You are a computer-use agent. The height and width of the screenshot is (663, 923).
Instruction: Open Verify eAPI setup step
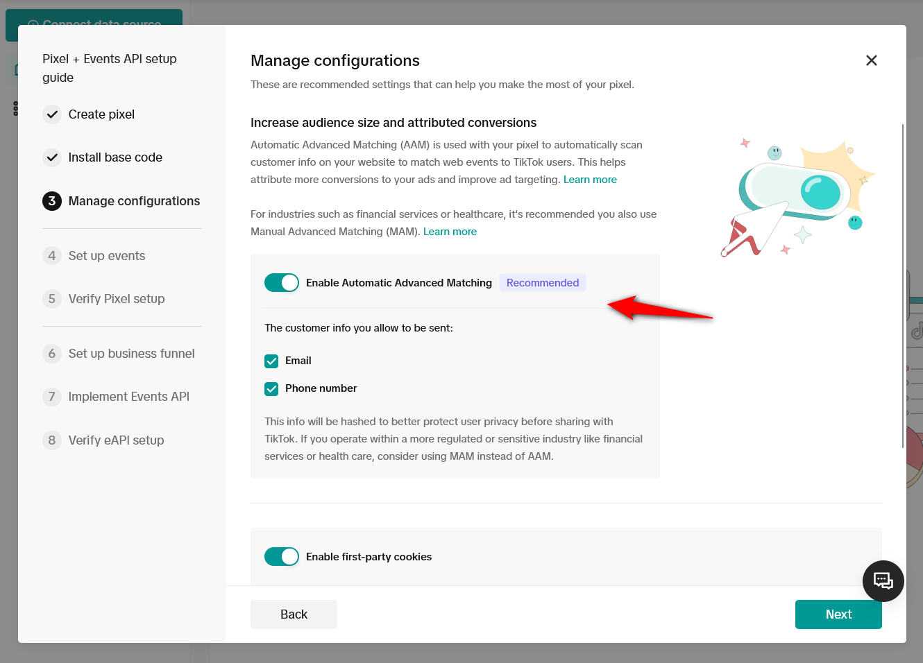click(x=116, y=440)
